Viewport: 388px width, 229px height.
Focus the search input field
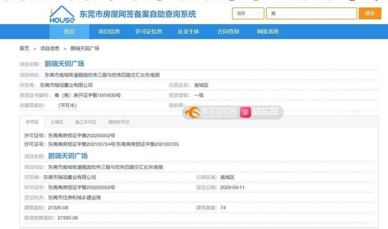point(311,13)
